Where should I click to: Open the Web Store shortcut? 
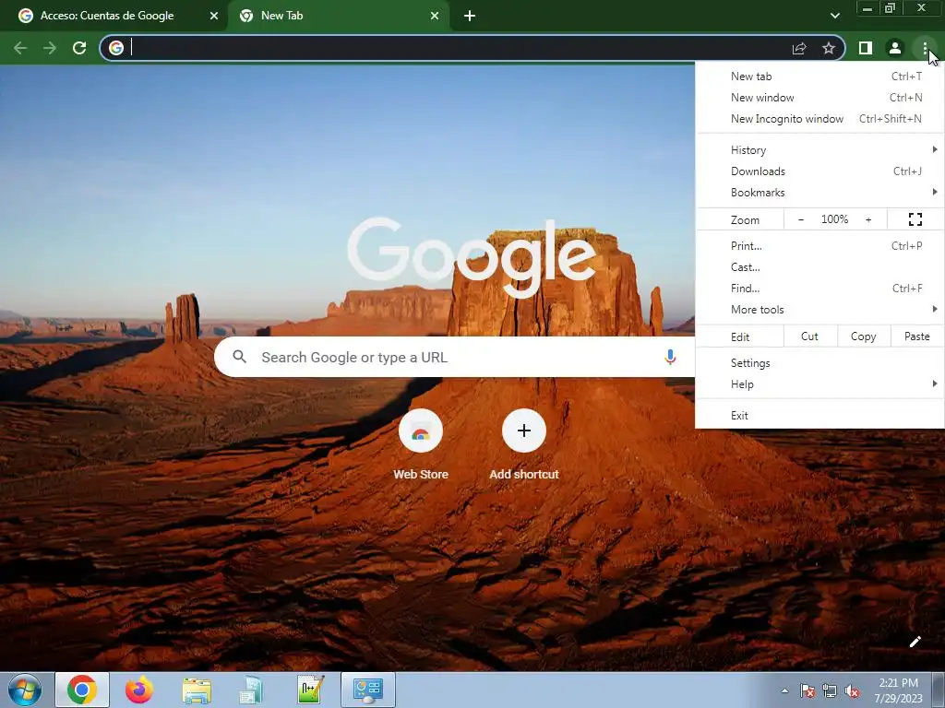[421, 445]
